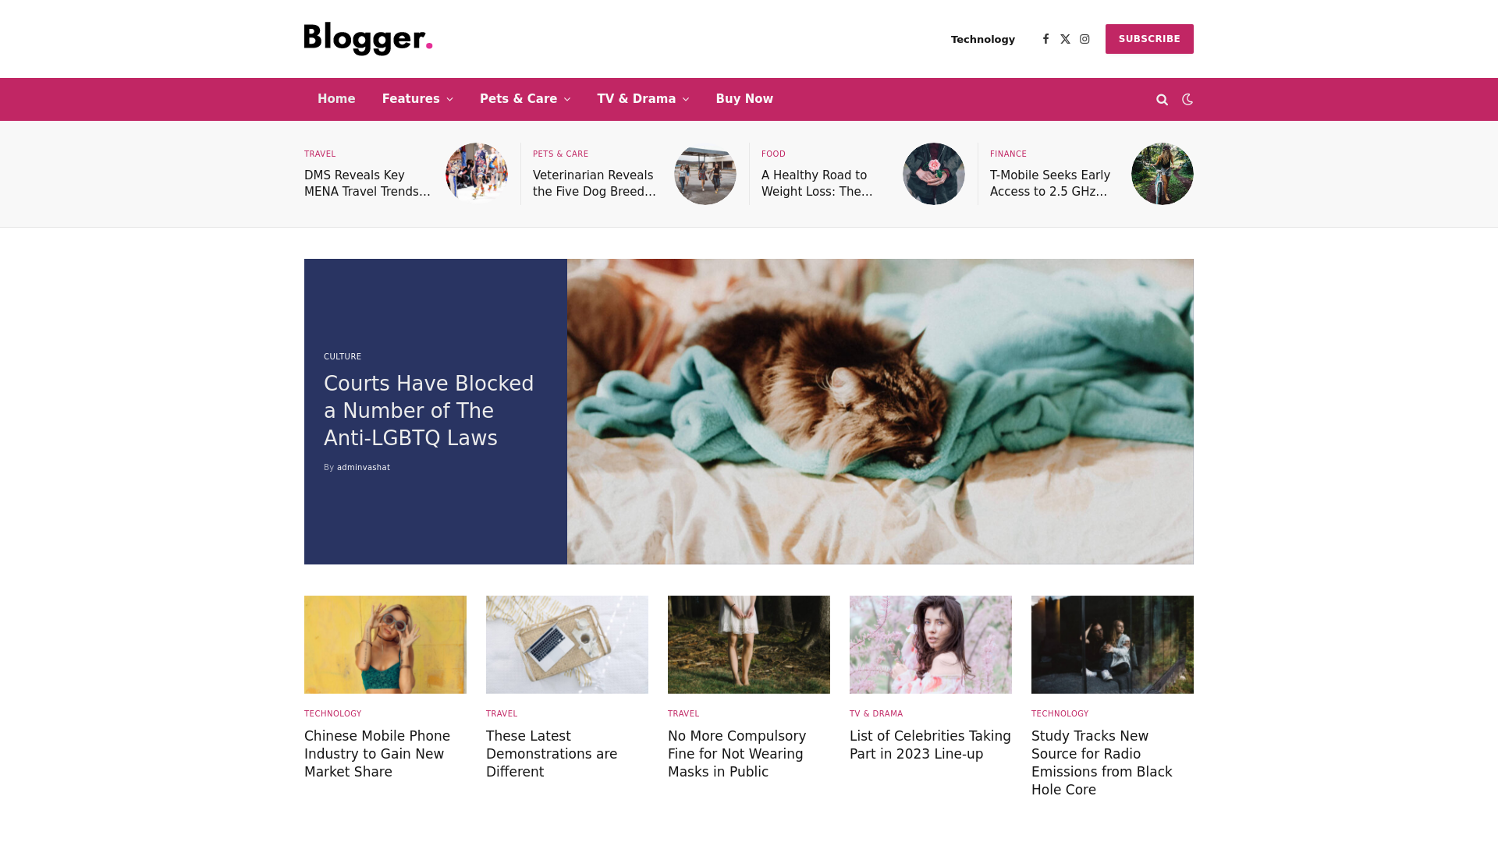
Task: Open the Courts Have Blocked Anti-LGBTQ article
Action: [x=429, y=411]
